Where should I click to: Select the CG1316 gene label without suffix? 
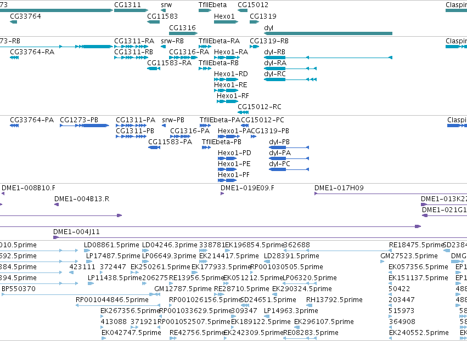[x=182, y=27]
